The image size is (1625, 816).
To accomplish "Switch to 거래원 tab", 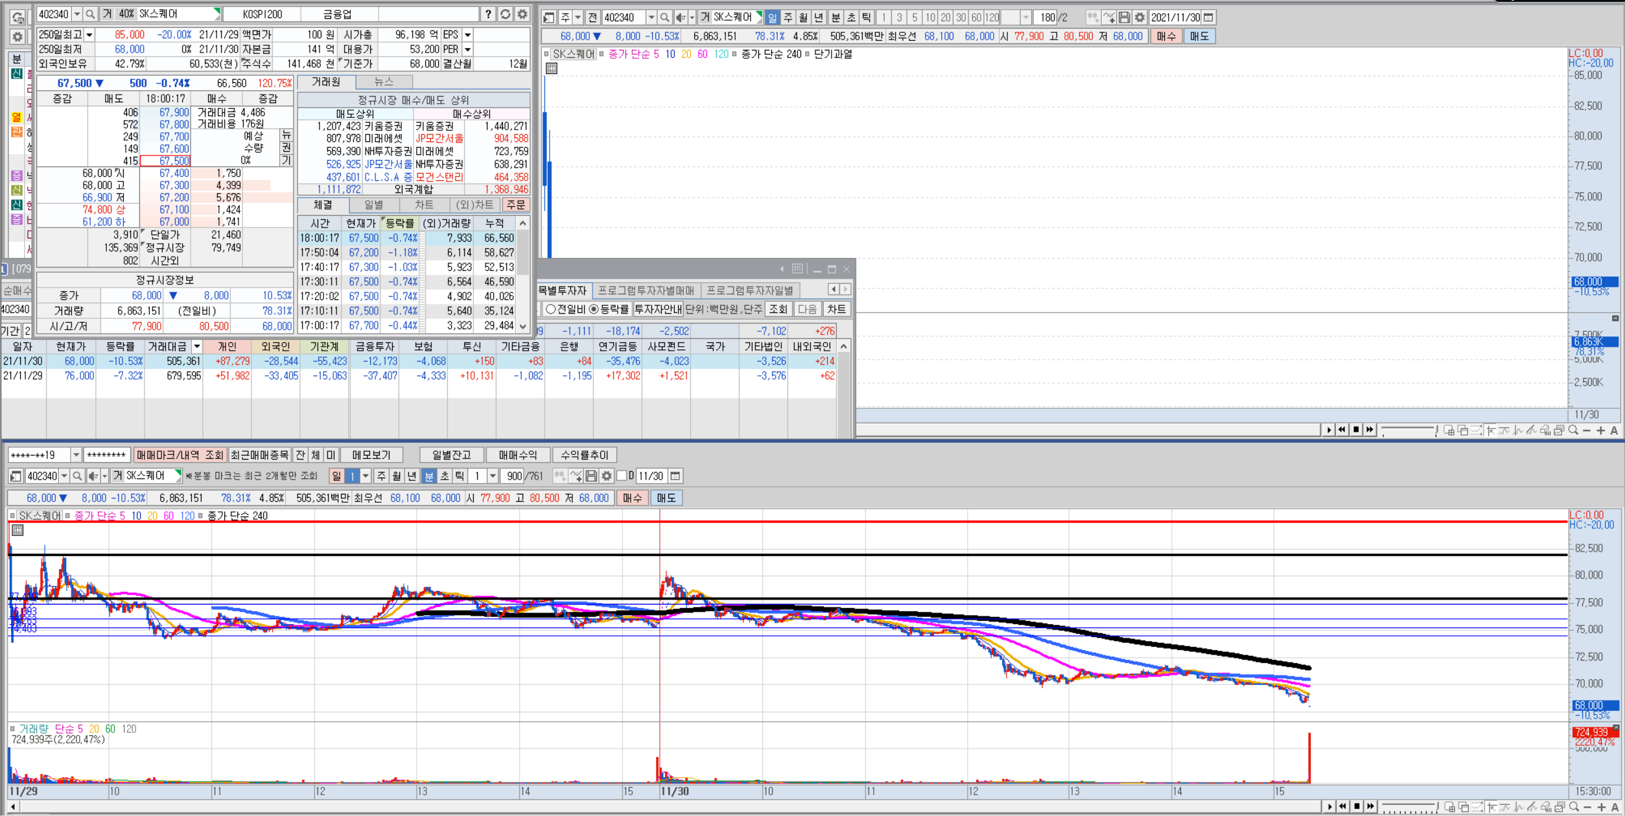I will (326, 82).
